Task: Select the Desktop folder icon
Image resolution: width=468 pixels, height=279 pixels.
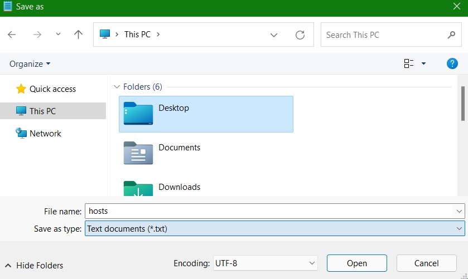Action: tap(138, 114)
